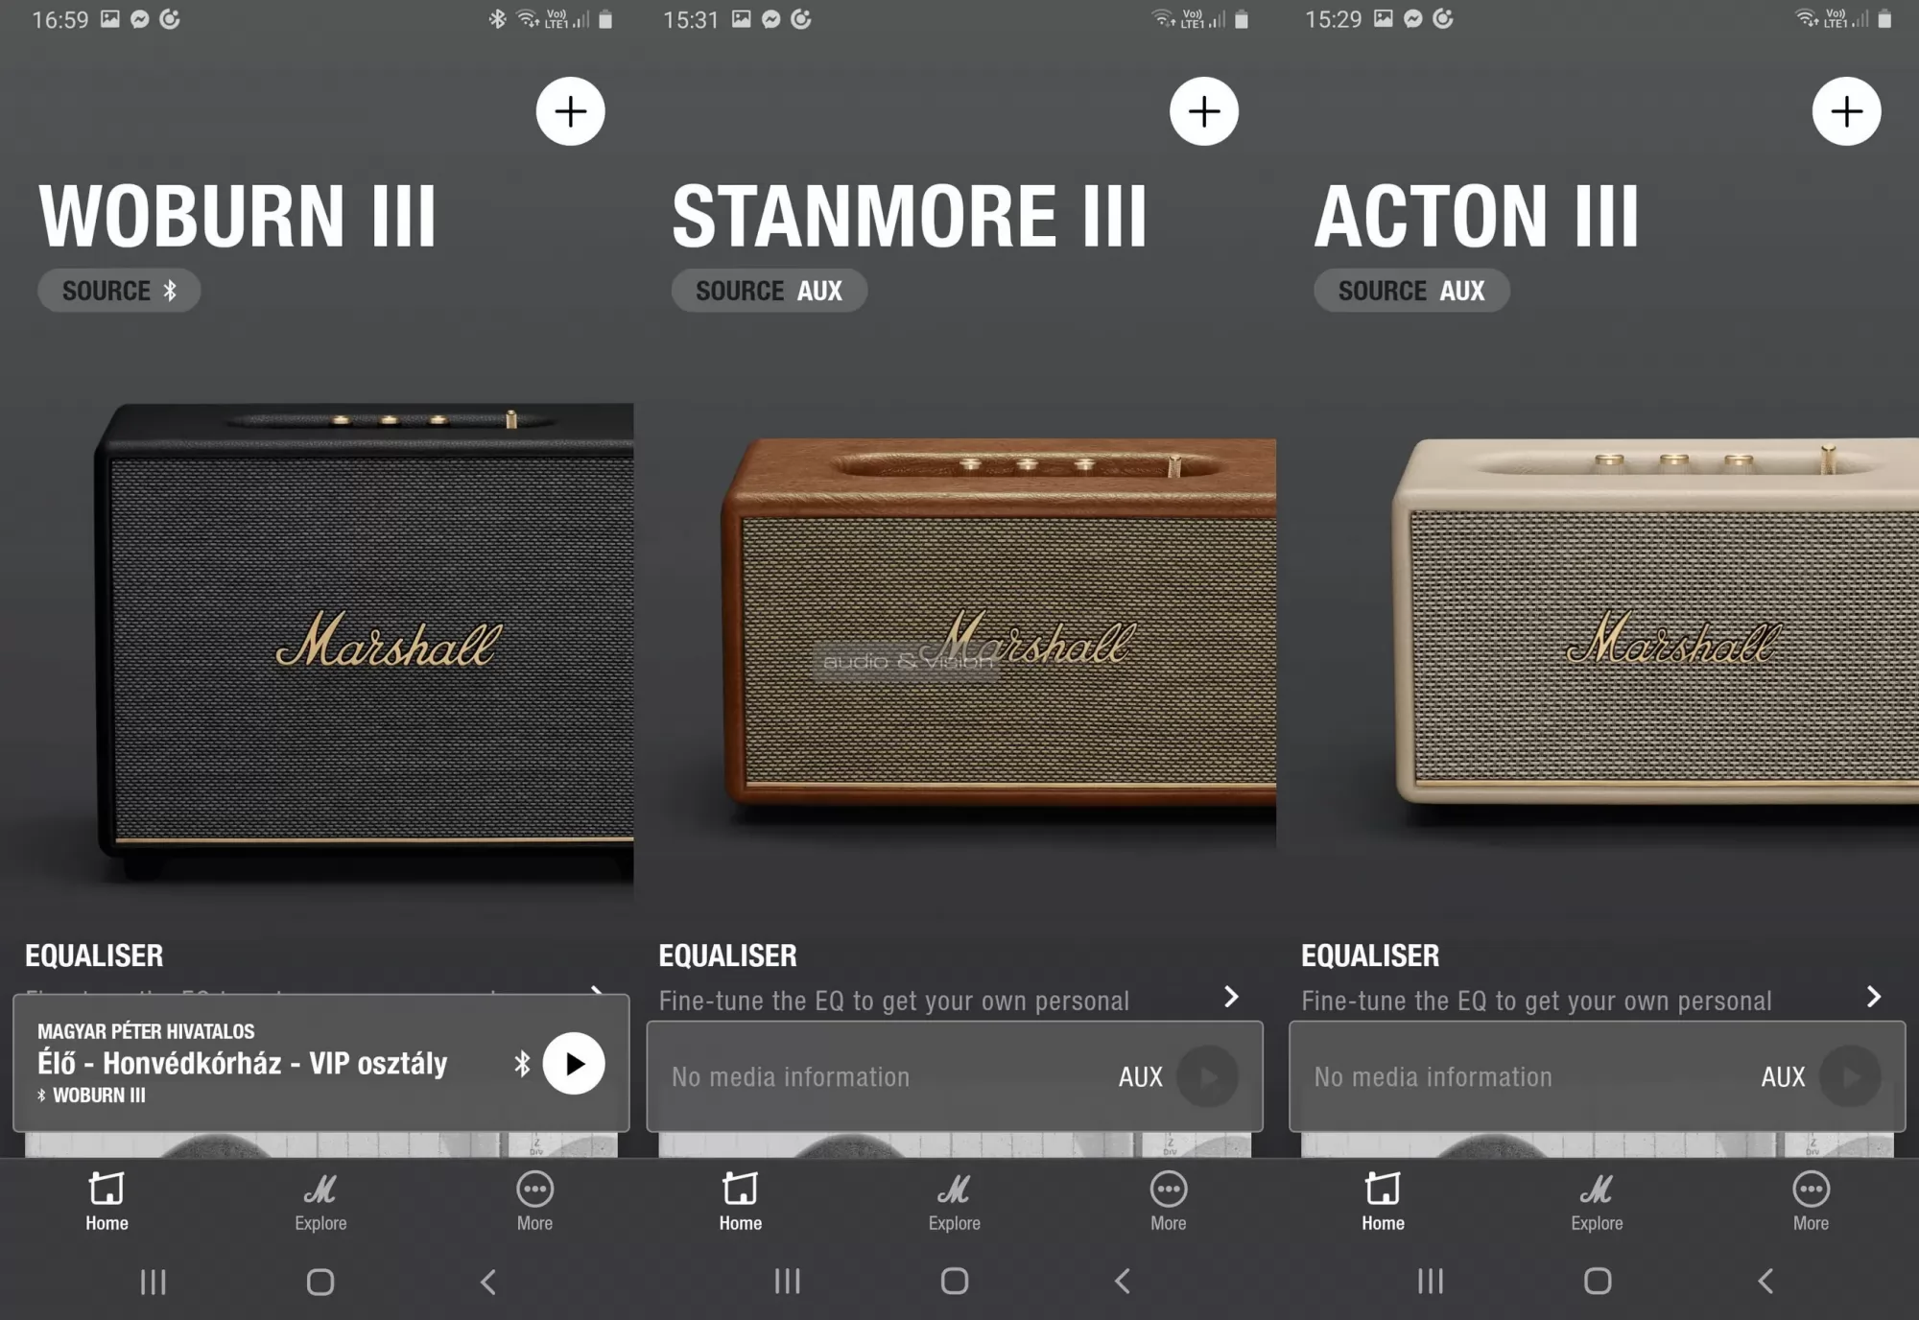Tap disabled play button on Acton AUX bar

click(x=1850, y=1076)
